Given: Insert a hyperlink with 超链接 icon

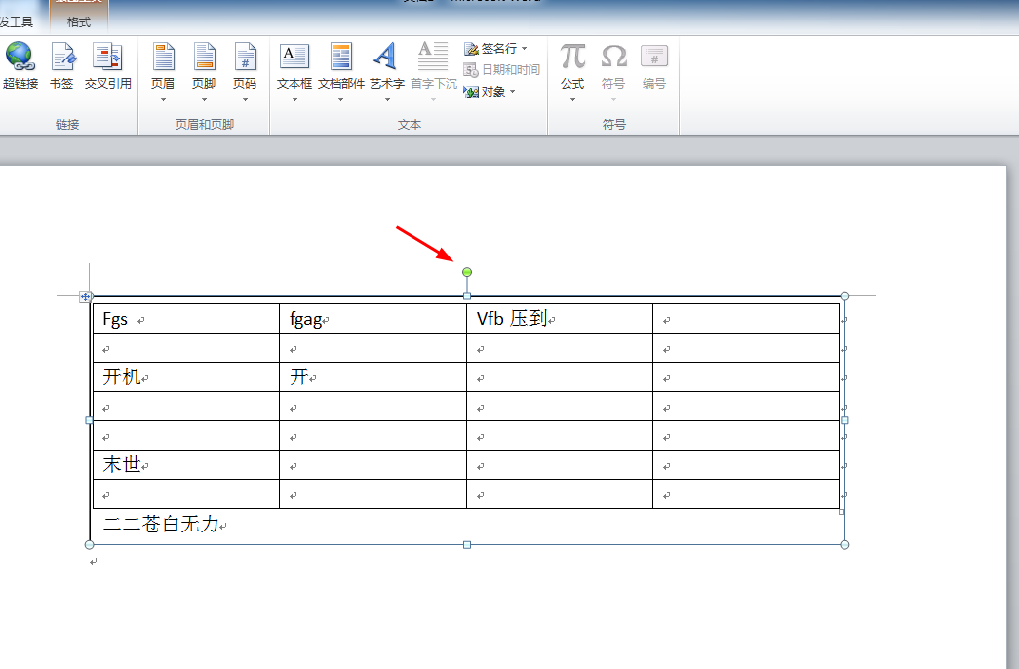Looking at the screenshot, I should pyautogui.click(x=20, y=57).
